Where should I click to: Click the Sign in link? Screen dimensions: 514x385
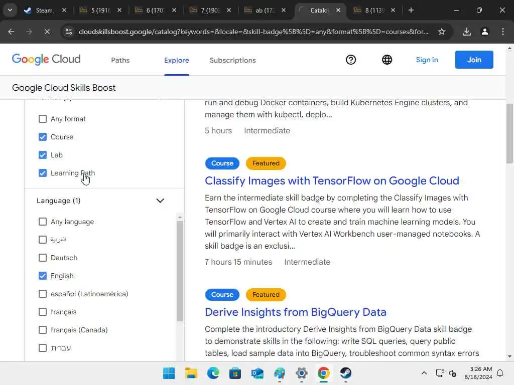point(427,60)
